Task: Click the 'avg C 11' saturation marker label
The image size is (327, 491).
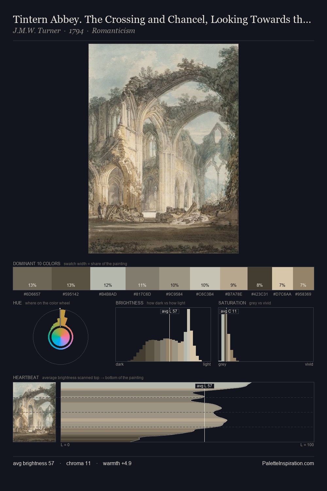Action: click(x=229, y=311)
